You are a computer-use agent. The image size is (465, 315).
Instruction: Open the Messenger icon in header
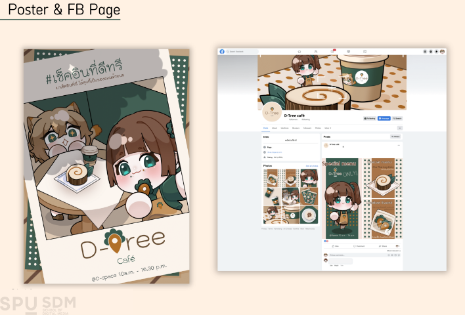point(431,51)
